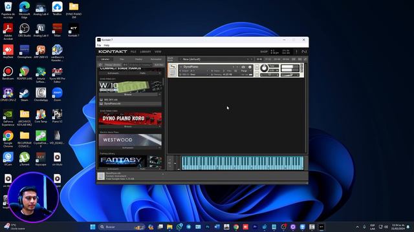
Task: Toggle the A-Z library sorting button
Action: point(125,64)
